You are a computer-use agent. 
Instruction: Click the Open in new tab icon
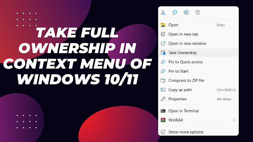click(x=163, y=34)
